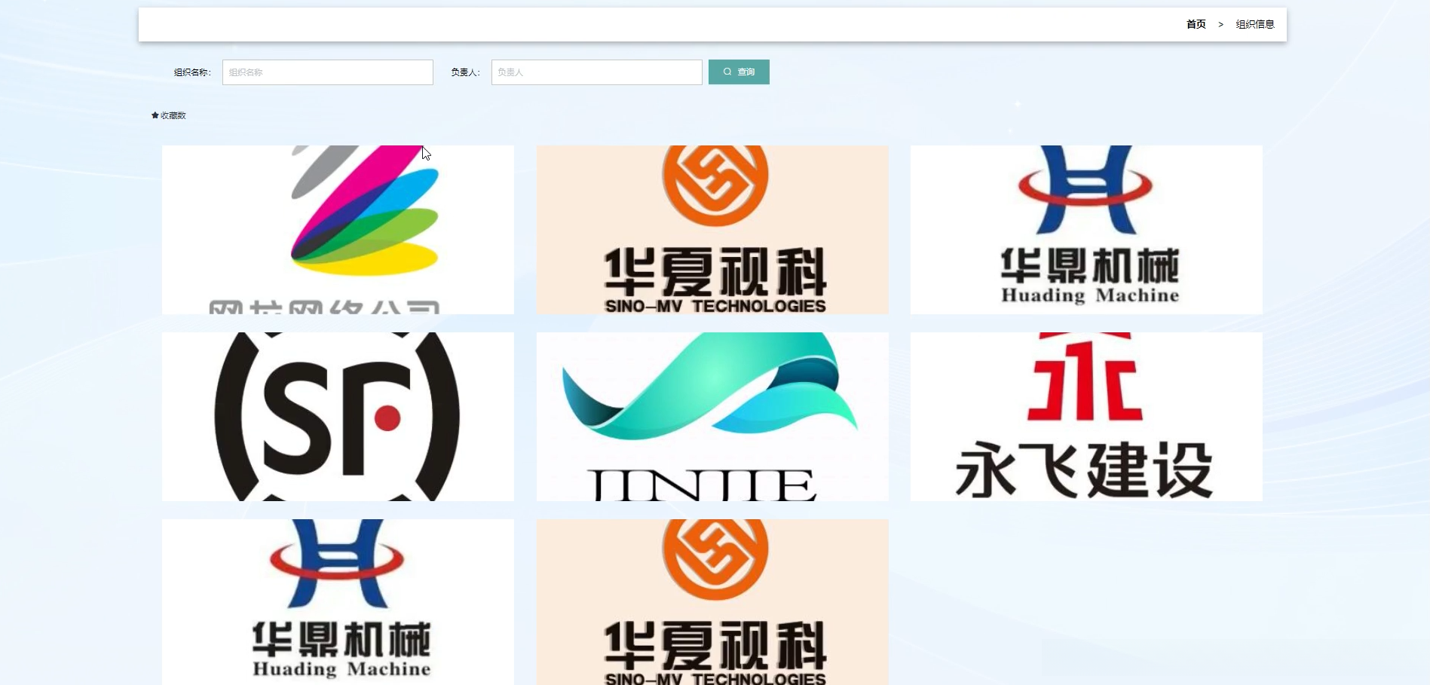This screenshot has width=1430, height=685.
Task: Open the red 永飞建设 construction logo
Action: point(1086,416)
